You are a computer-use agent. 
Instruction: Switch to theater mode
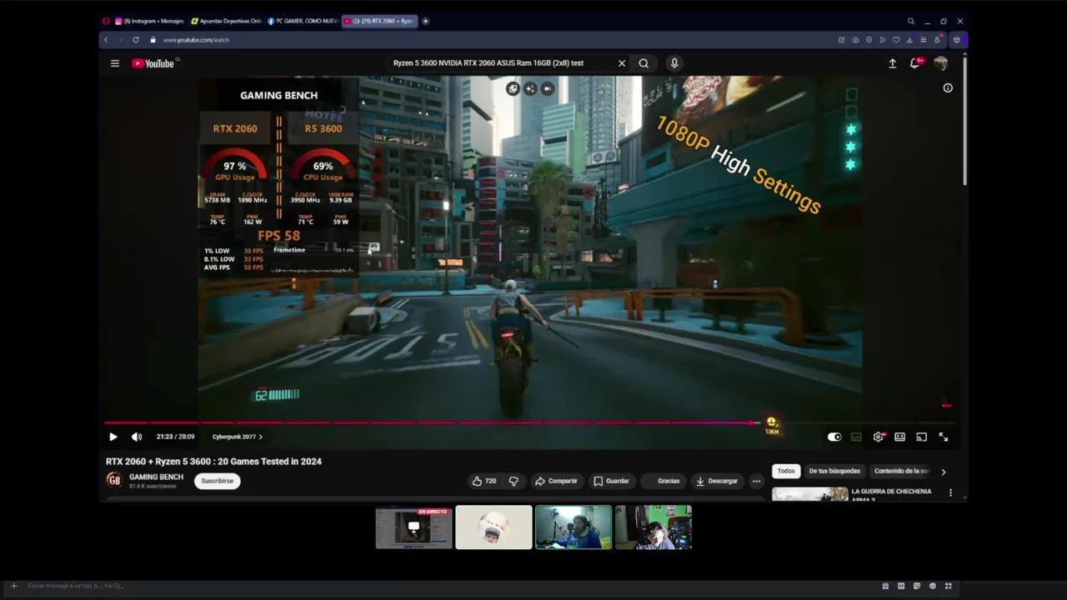(x=899, y=437)
